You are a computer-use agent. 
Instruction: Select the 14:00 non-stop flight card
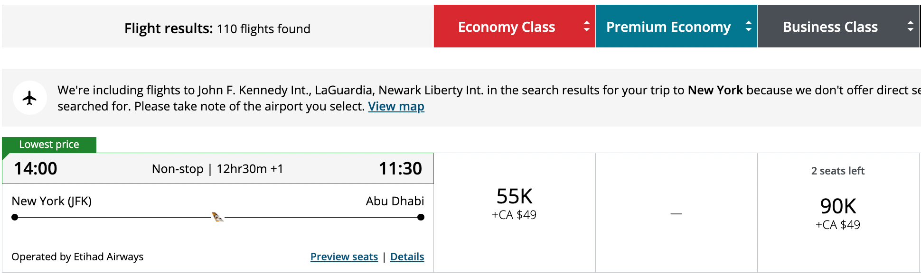click(218, 168)
